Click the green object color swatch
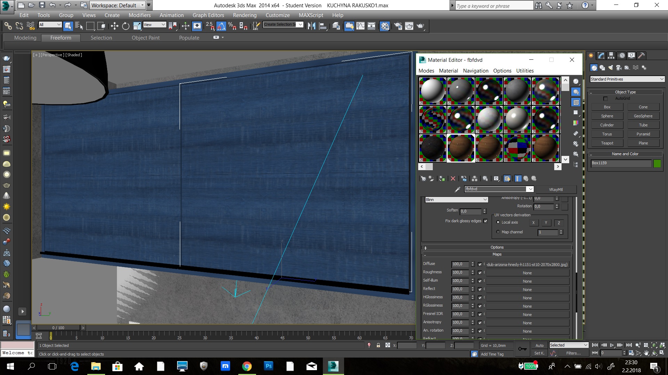Viewport: 668px width, 375px height. point(657,164)
